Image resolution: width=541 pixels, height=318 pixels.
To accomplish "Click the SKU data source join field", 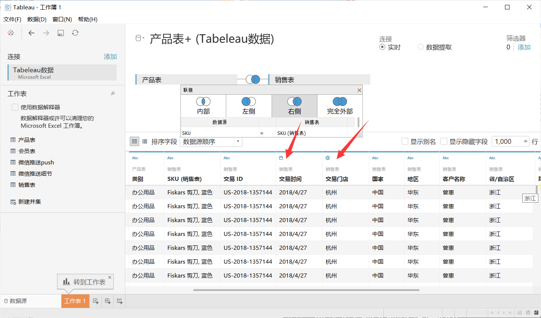I will click(219, 133).
